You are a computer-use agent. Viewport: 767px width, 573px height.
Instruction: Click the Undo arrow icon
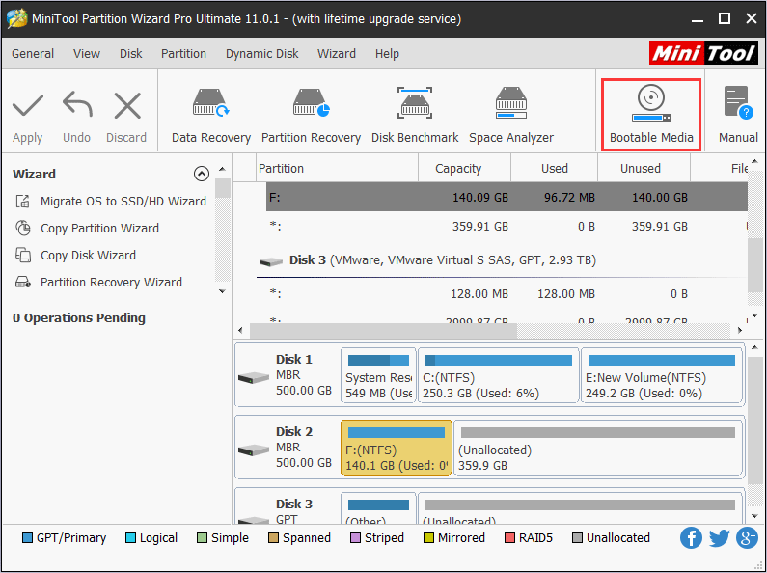click(x=77, y=104)
